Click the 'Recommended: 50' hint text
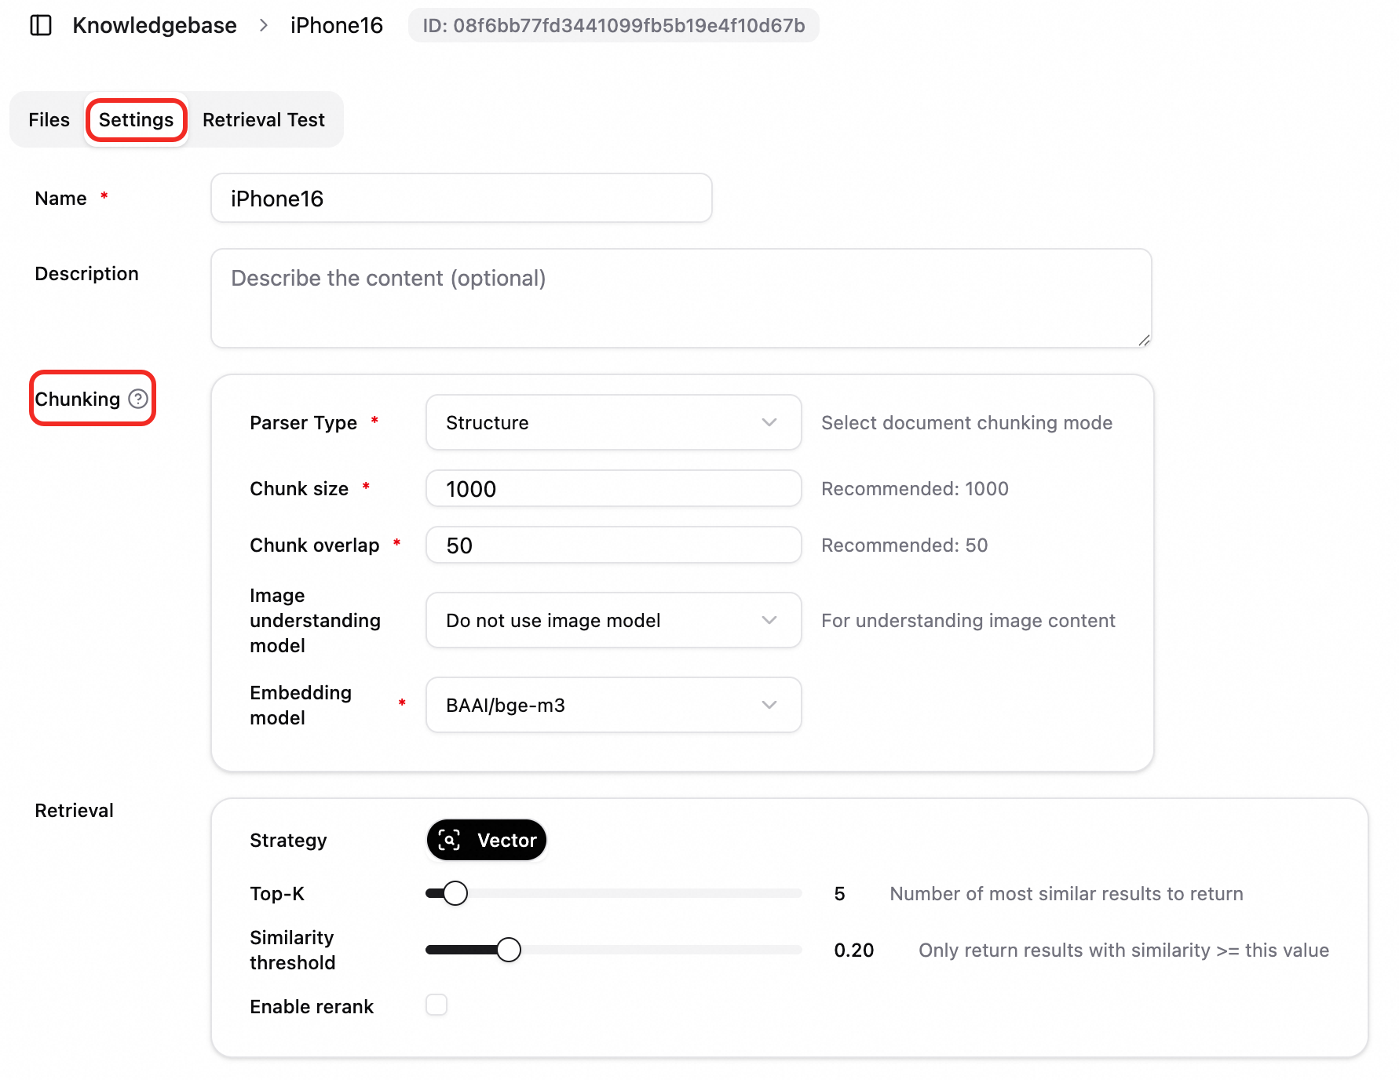Image resolution: width=1399 pixels, height=1080 pixels. point(904,545)
